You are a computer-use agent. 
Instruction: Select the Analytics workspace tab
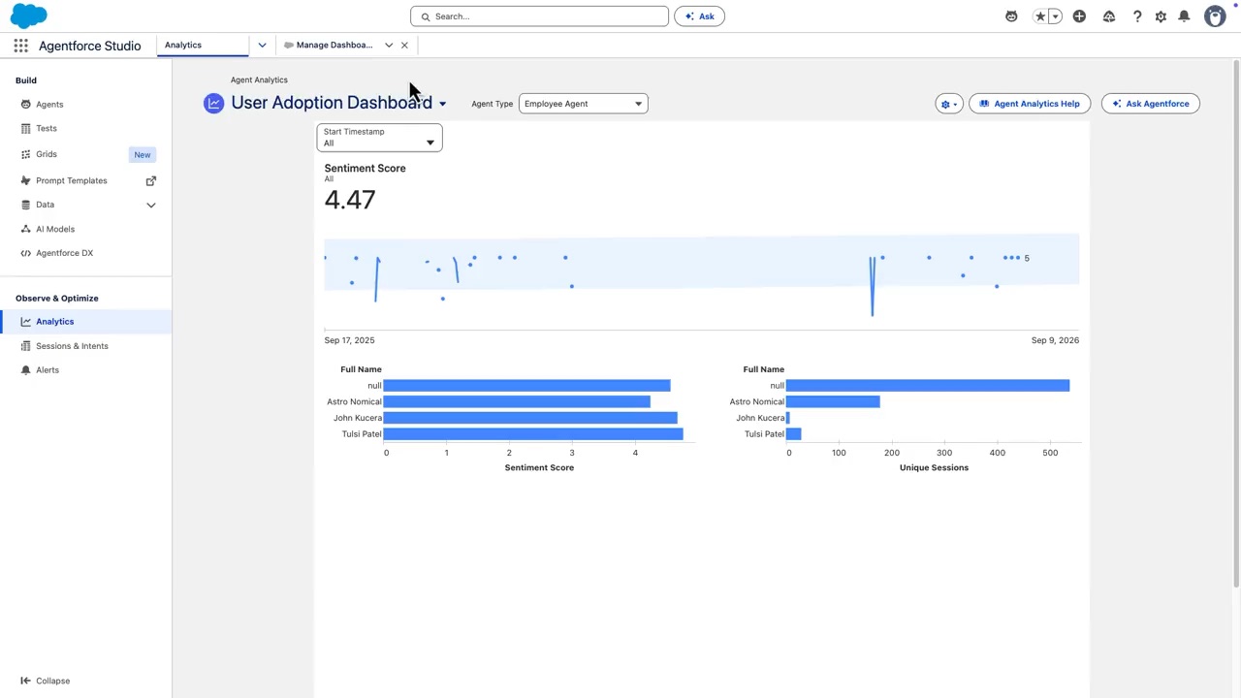click(x=204, y=45)
